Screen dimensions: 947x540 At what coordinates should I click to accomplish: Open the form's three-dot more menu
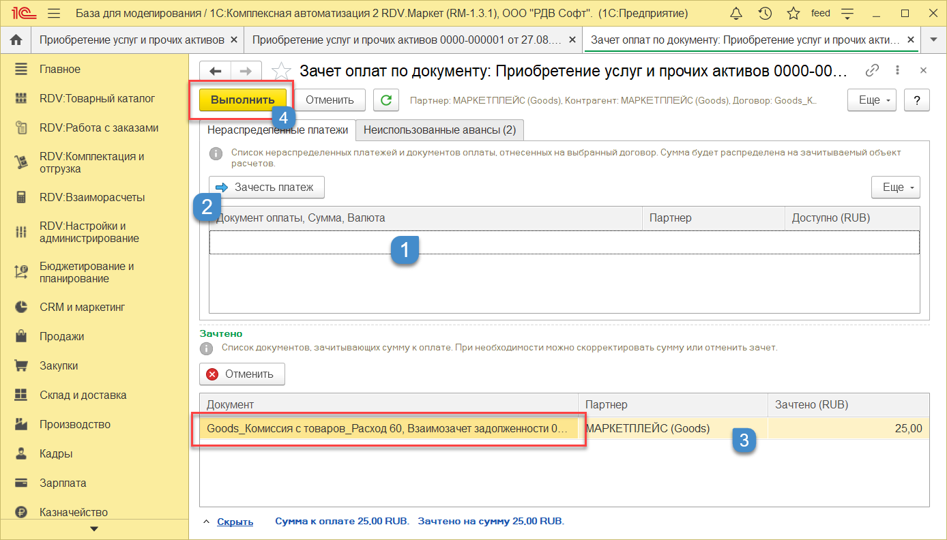(898, 70)
